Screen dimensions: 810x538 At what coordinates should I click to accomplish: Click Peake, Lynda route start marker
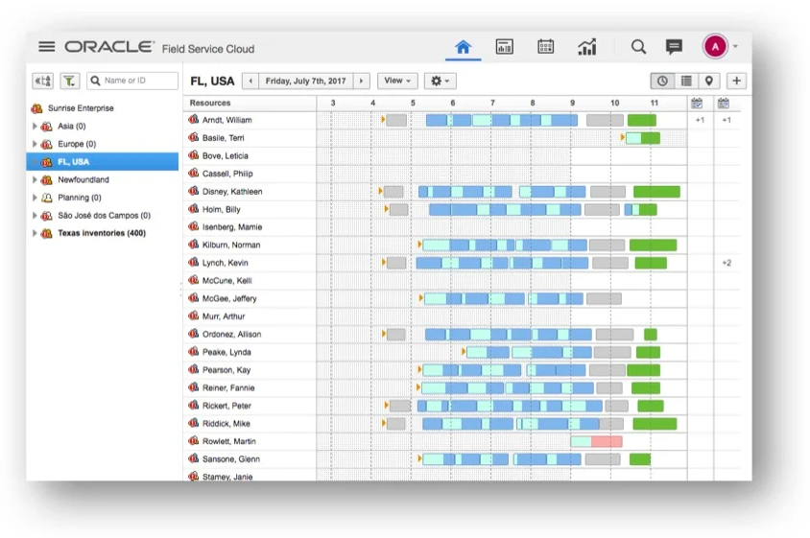(x=464, y=352)
